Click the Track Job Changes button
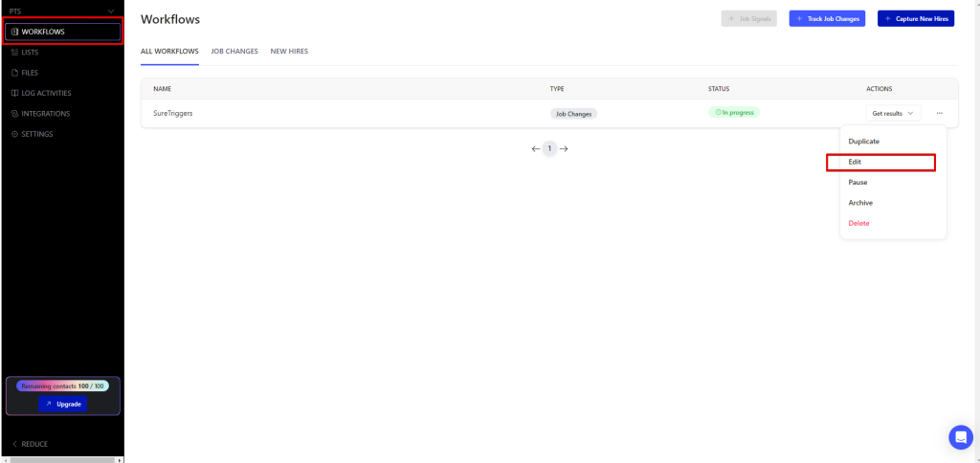Screen dimensions: 980x463 point(826,18)
